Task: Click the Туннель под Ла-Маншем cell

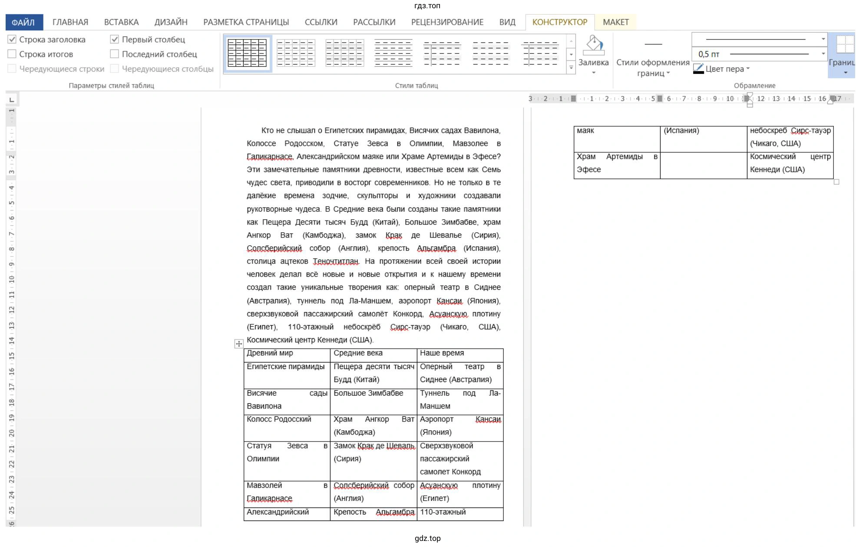Action: tap(460, 402)
